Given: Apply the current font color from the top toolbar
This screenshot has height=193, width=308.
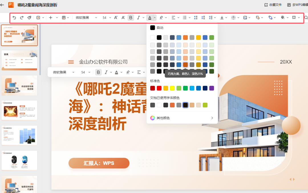Looking at the screenshot, I should (150, 18).
